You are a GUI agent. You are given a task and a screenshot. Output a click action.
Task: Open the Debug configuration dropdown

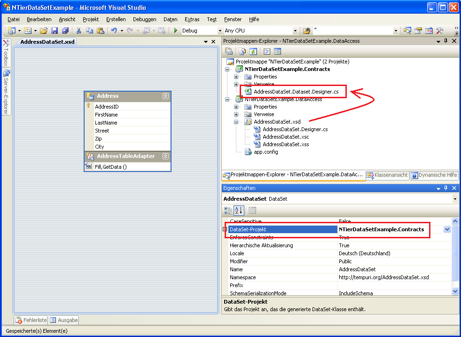click(220, 31)
